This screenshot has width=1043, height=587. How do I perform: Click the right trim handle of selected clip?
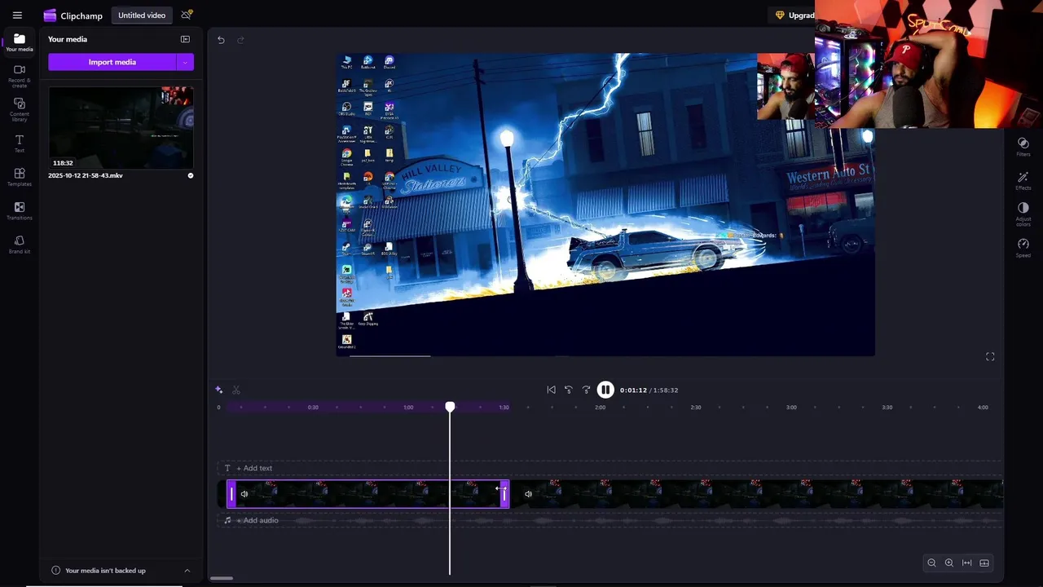coord(504,494)
